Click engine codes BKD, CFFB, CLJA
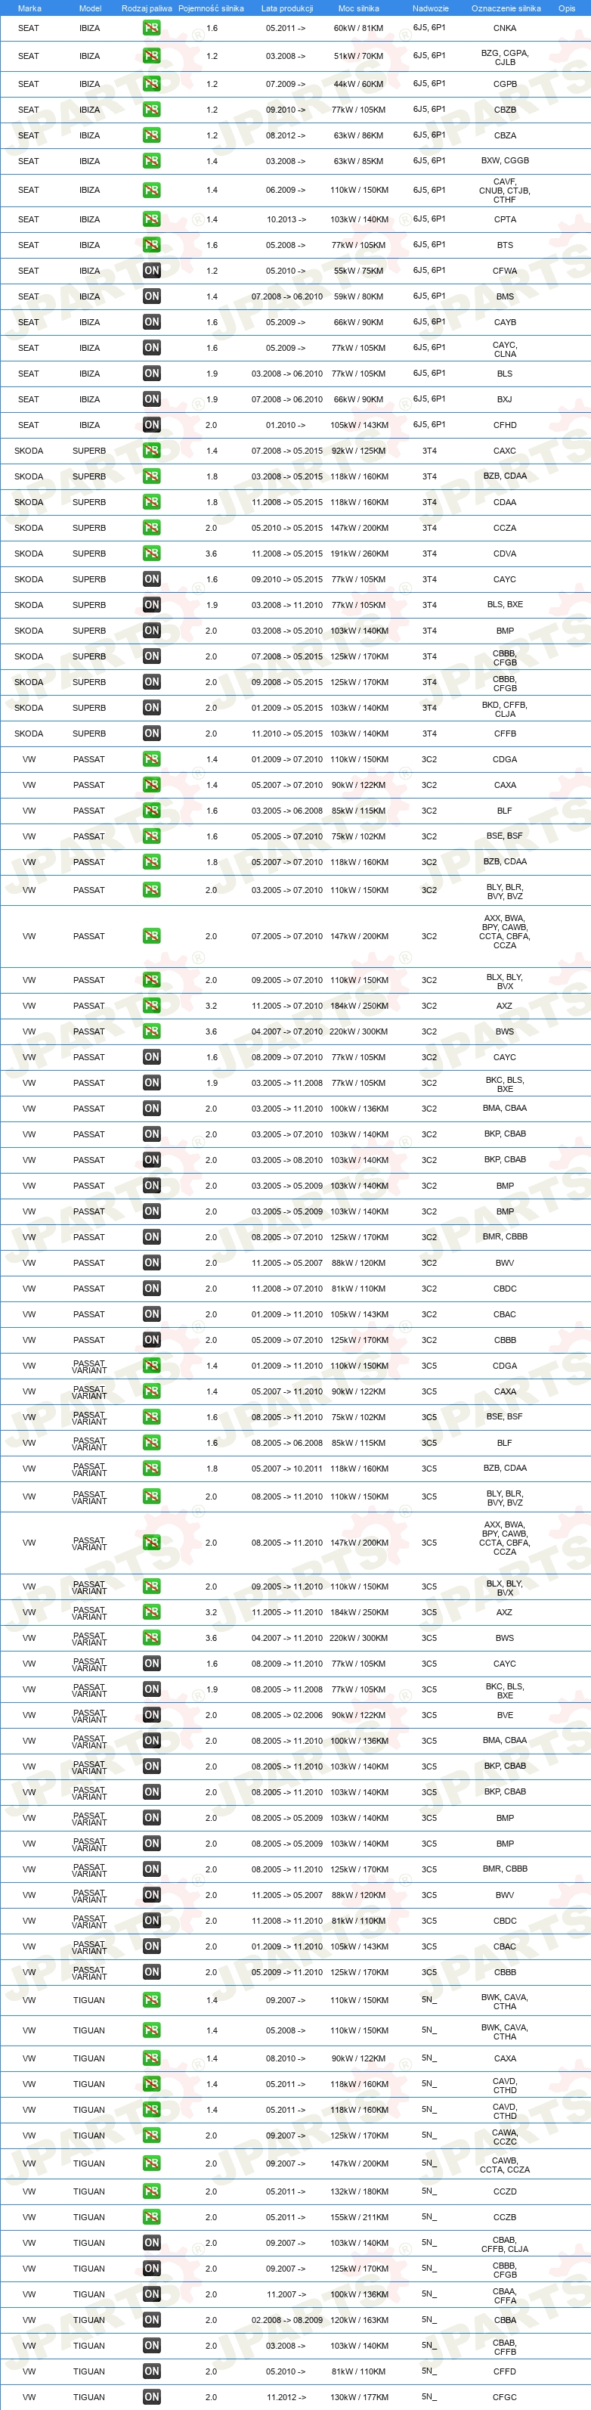 point(505,709)
